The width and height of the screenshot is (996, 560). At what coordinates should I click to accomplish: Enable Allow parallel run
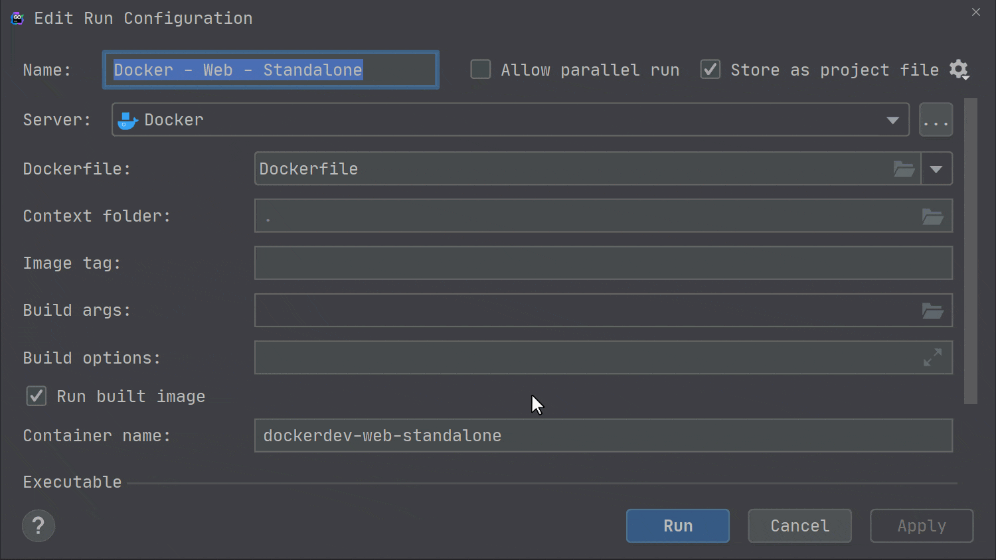tap(480, 69)
